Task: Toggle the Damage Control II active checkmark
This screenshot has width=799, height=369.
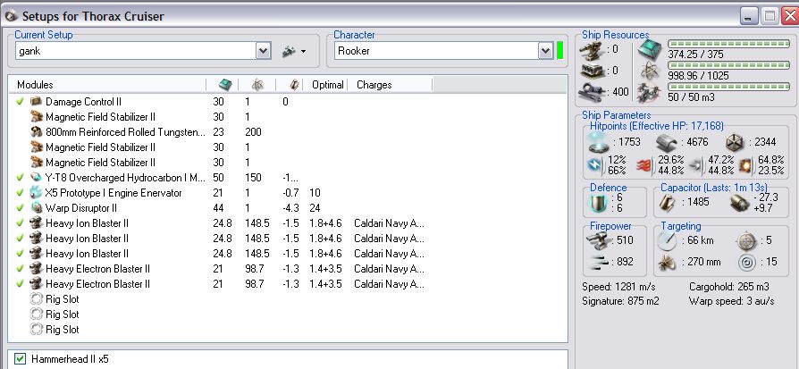Action: pos(20,102)
